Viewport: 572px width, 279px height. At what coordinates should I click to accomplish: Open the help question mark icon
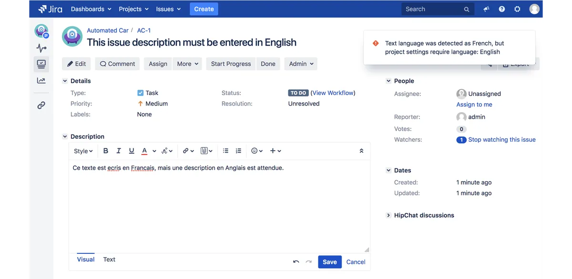(502, 9)
